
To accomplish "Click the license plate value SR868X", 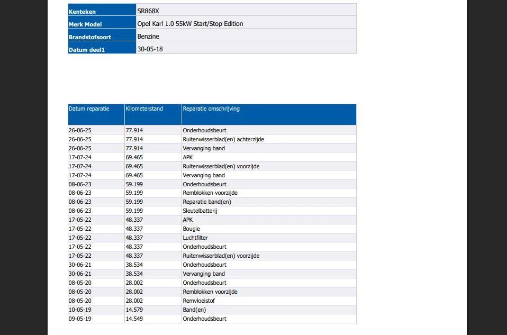I will click(x=148, y=11).
